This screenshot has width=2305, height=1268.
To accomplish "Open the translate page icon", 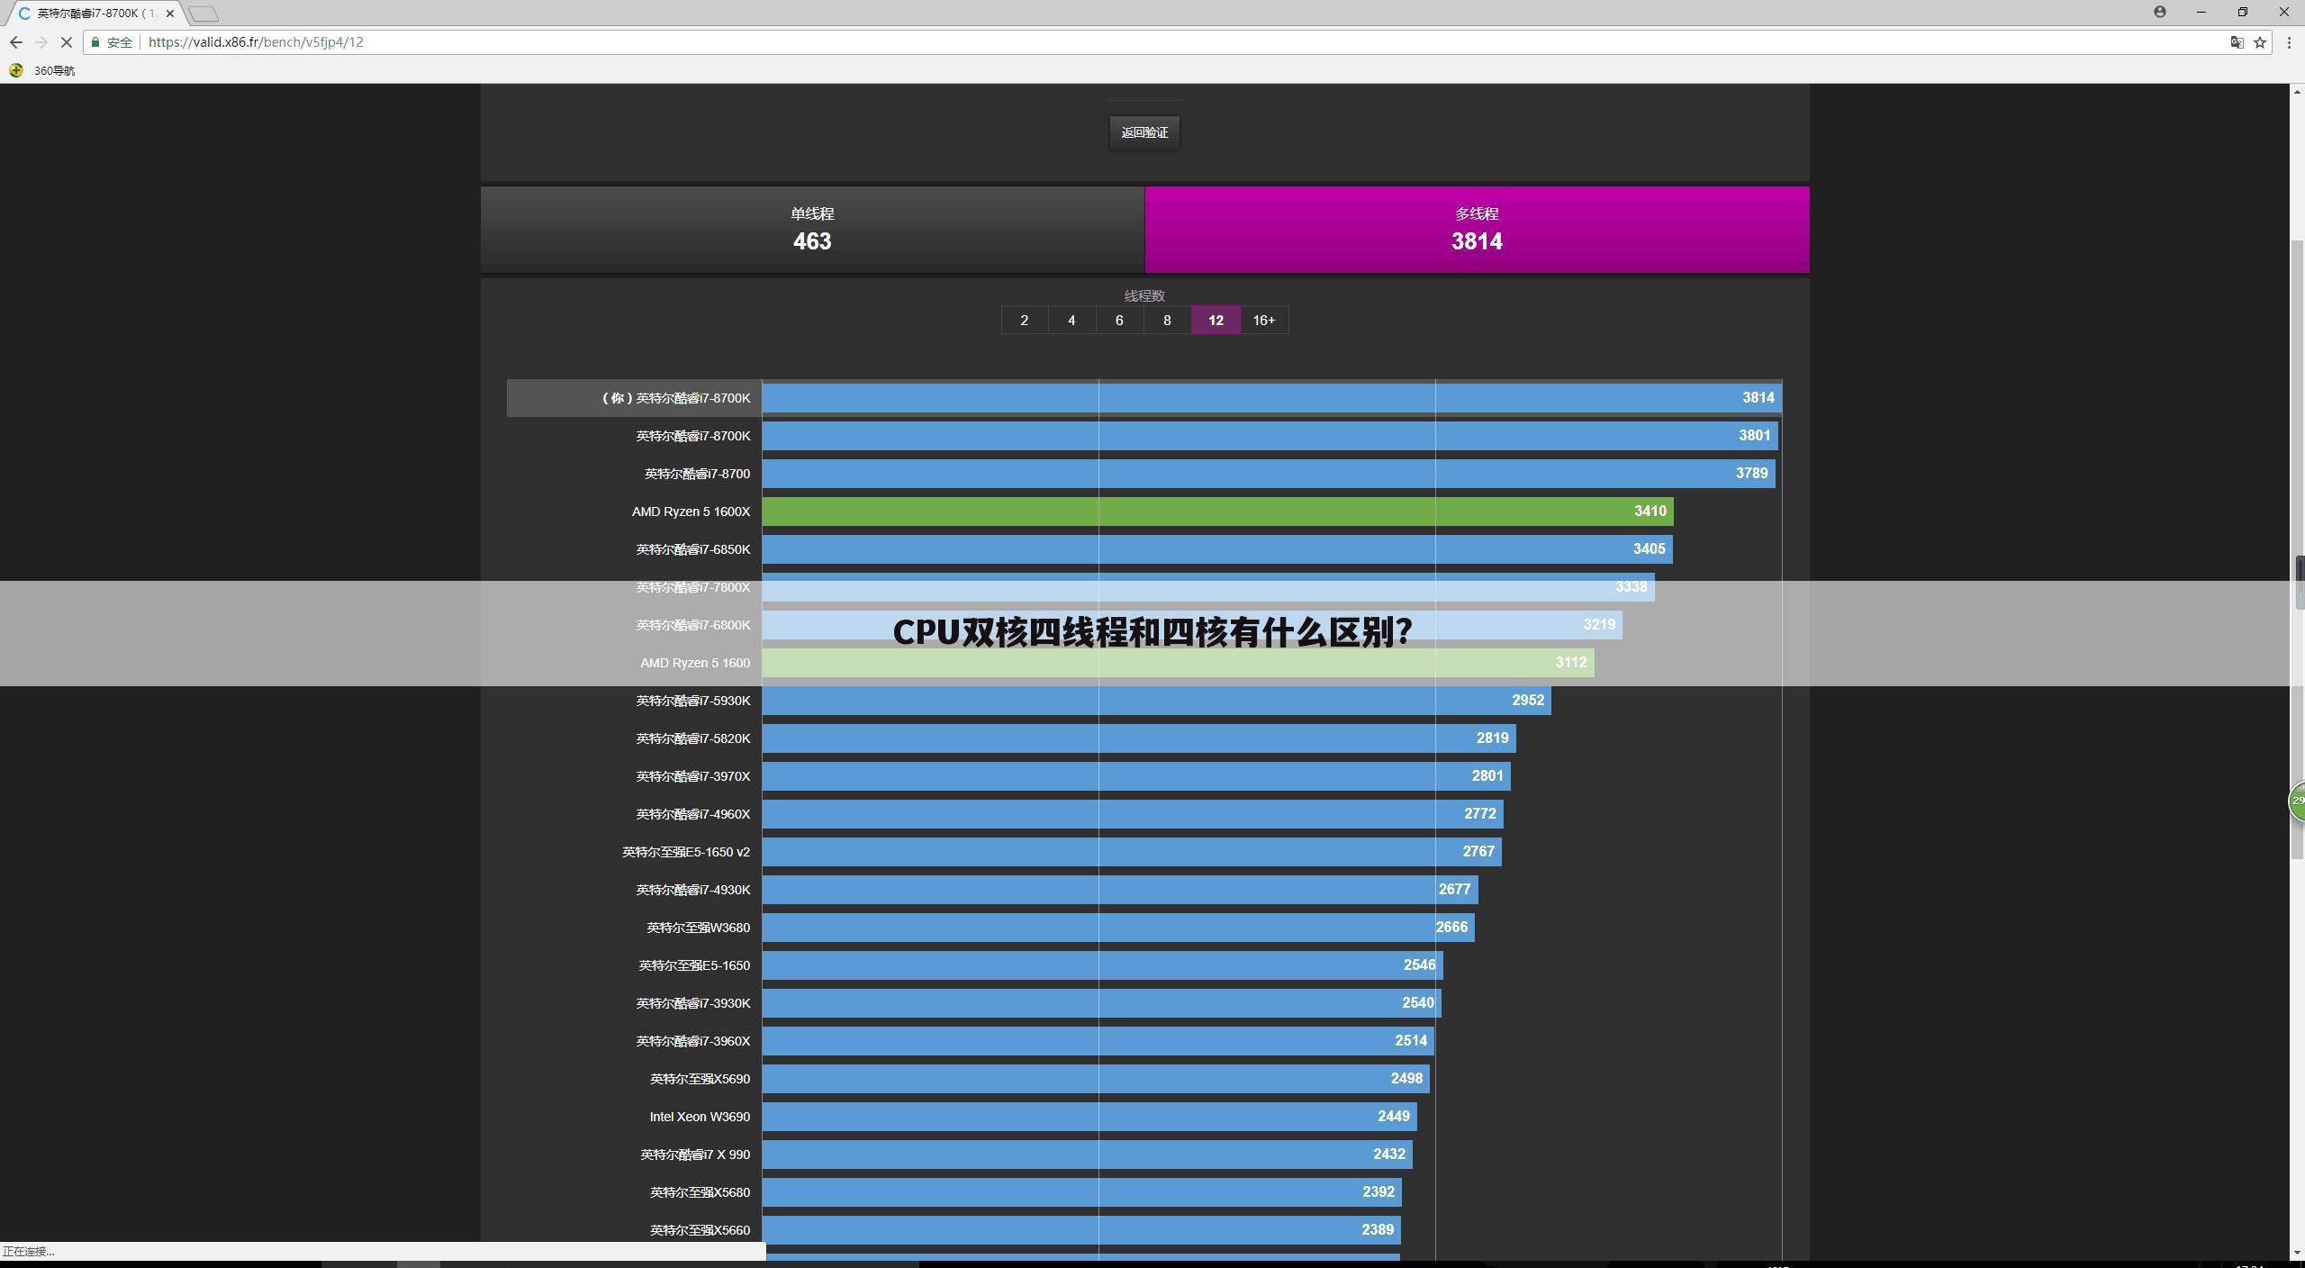I will pyautogui.click(x=2236, y=42).
